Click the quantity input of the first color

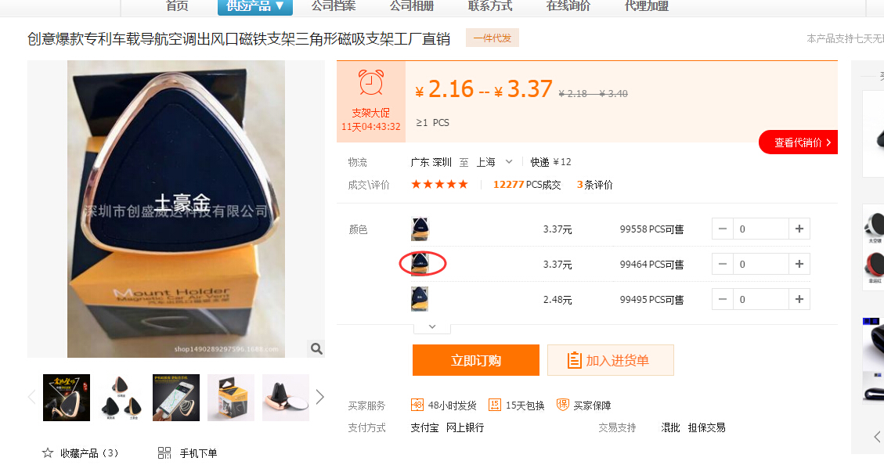point(760,229)
